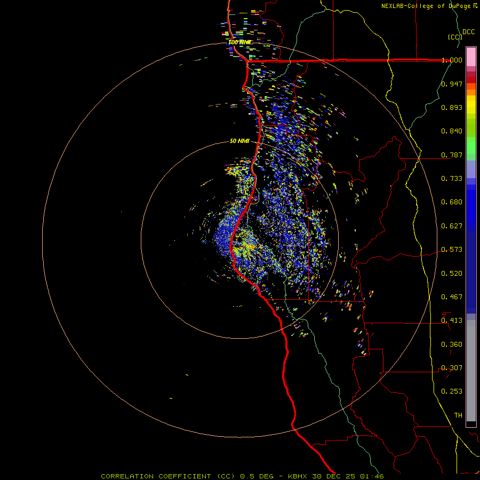The width and height of the screenshot is (480, 480).
Task: Click the 1.000 legend value
Action: (x=452, y=60)
